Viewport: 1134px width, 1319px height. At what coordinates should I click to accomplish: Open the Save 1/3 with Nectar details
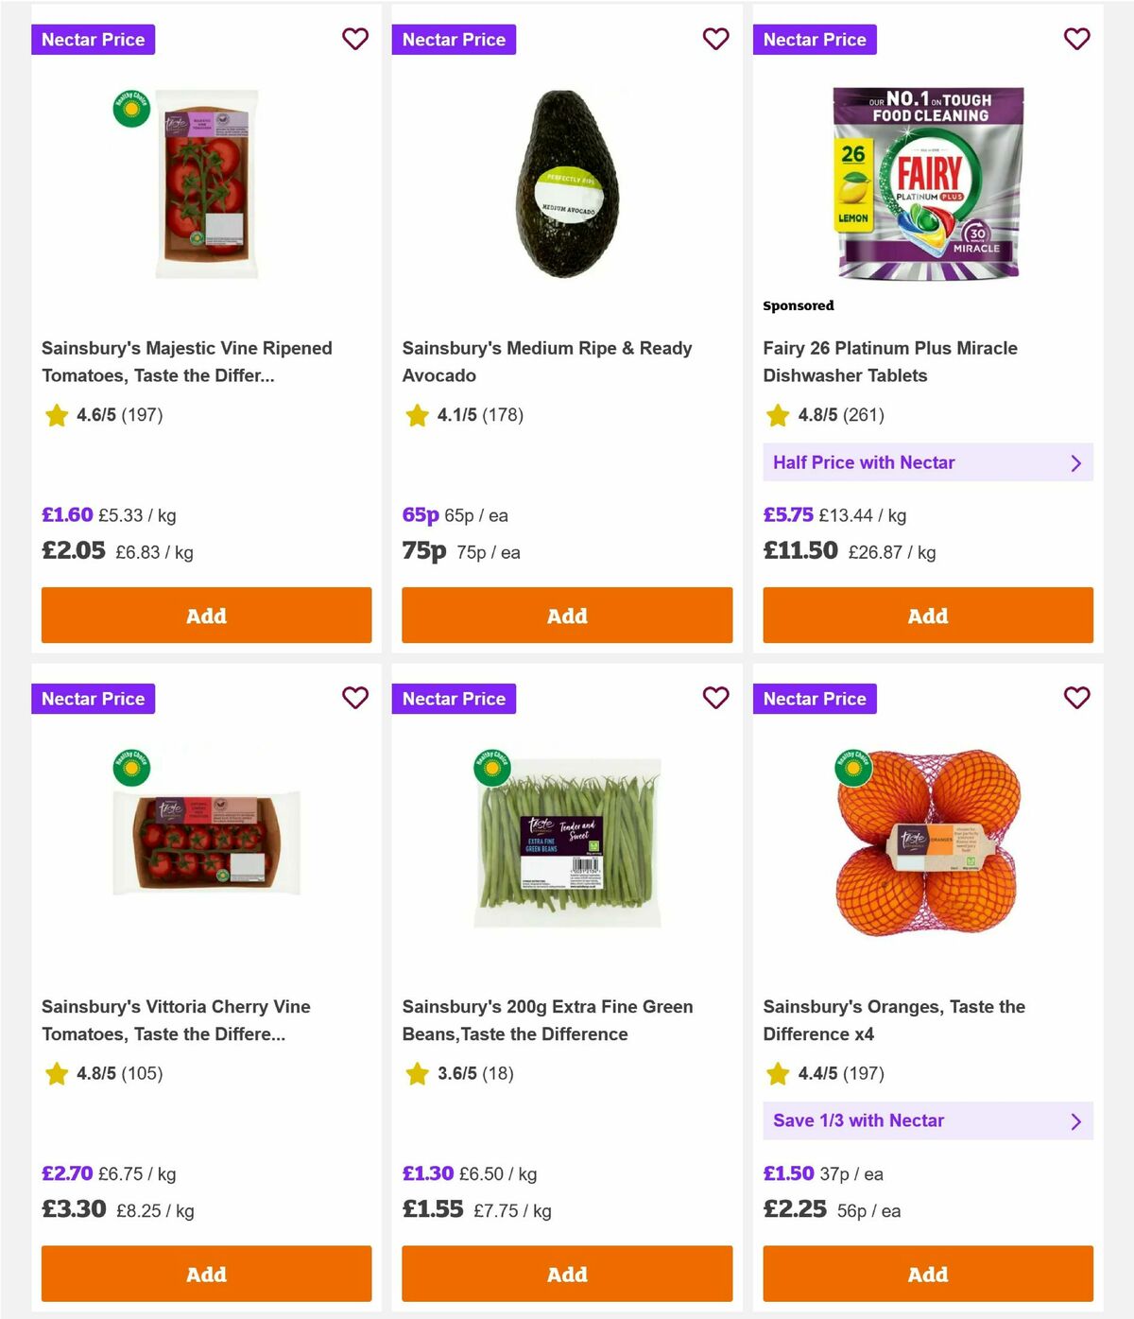[928, 1120]
